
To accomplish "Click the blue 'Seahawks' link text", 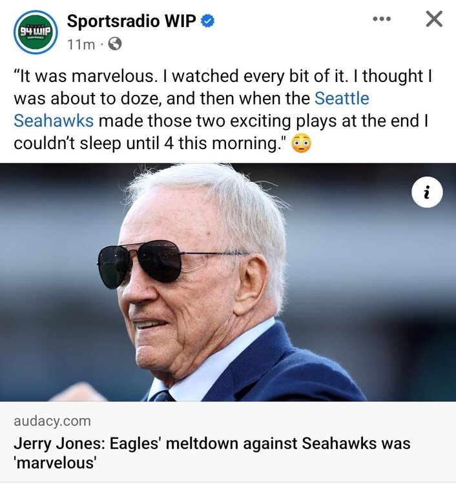I will point(54,121).
